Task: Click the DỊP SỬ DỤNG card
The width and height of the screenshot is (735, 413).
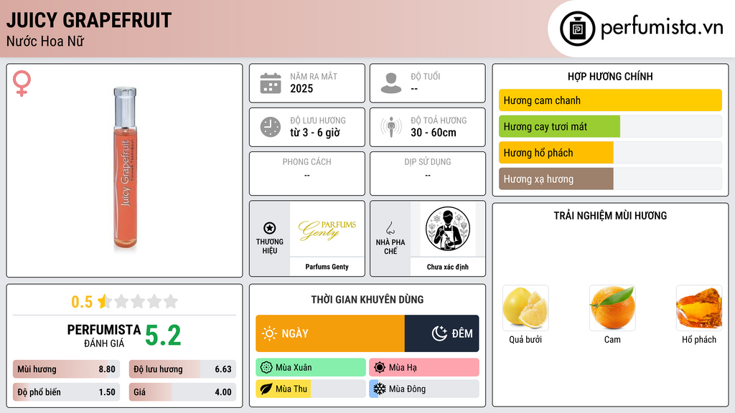Action: pyautogui.click(x=428, y=174)
